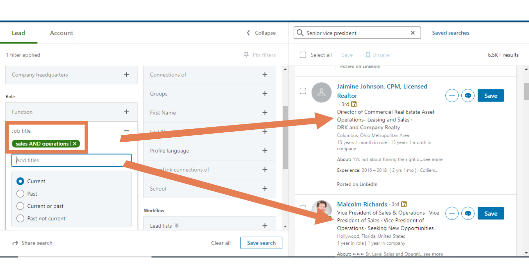Message Malcolm Richards via chat icon
The image size is (529, 278).
pyautogui.click(x=468, y=213)
